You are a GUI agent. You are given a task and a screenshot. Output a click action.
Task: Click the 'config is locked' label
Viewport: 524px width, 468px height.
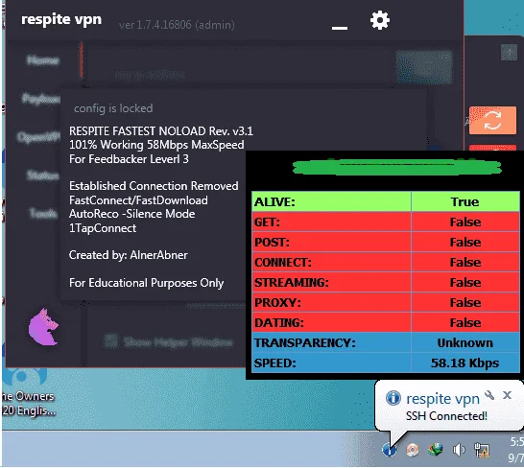pyautogui.click(x=113, y=108)
